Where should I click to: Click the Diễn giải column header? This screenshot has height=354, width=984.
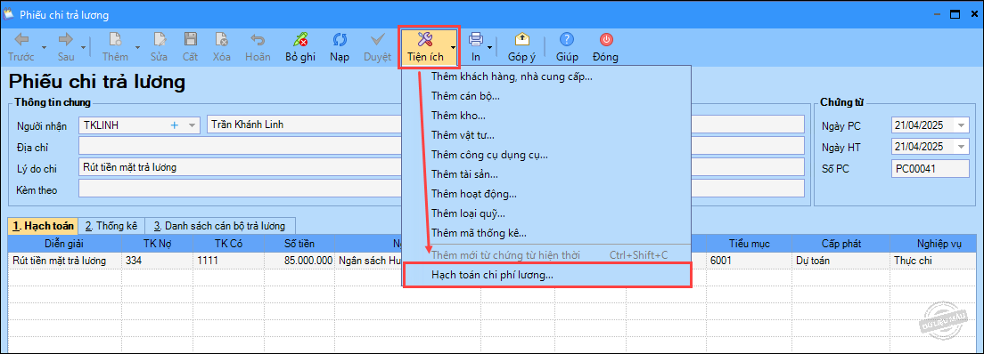[65, 243]
